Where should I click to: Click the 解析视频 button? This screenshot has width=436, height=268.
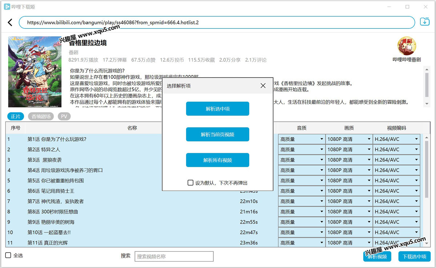tap(377, 256)
